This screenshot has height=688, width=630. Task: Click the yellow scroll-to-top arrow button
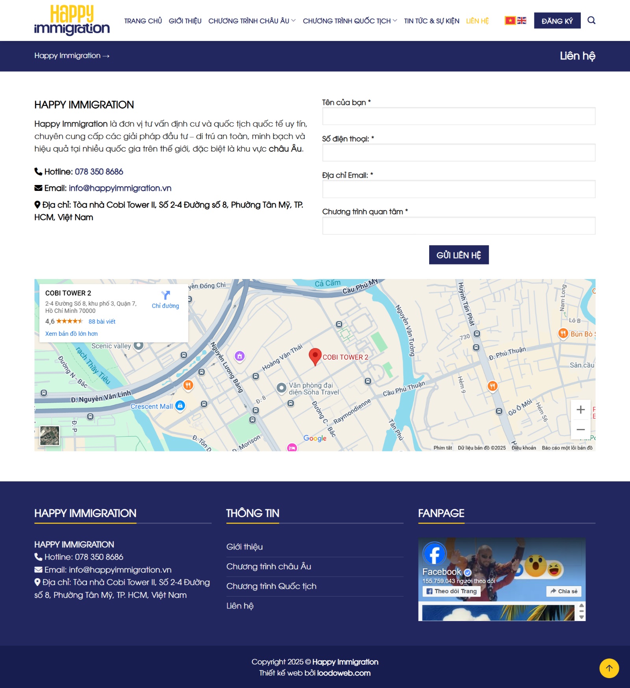[x=609, y=668]
